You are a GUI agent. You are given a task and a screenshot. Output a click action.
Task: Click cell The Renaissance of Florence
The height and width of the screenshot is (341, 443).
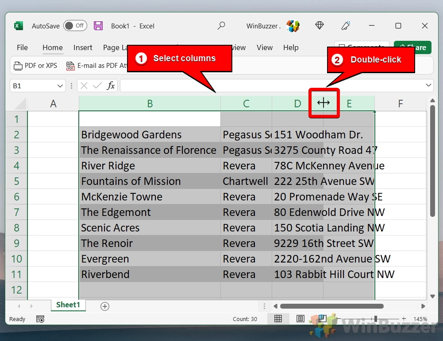[150, 150]
